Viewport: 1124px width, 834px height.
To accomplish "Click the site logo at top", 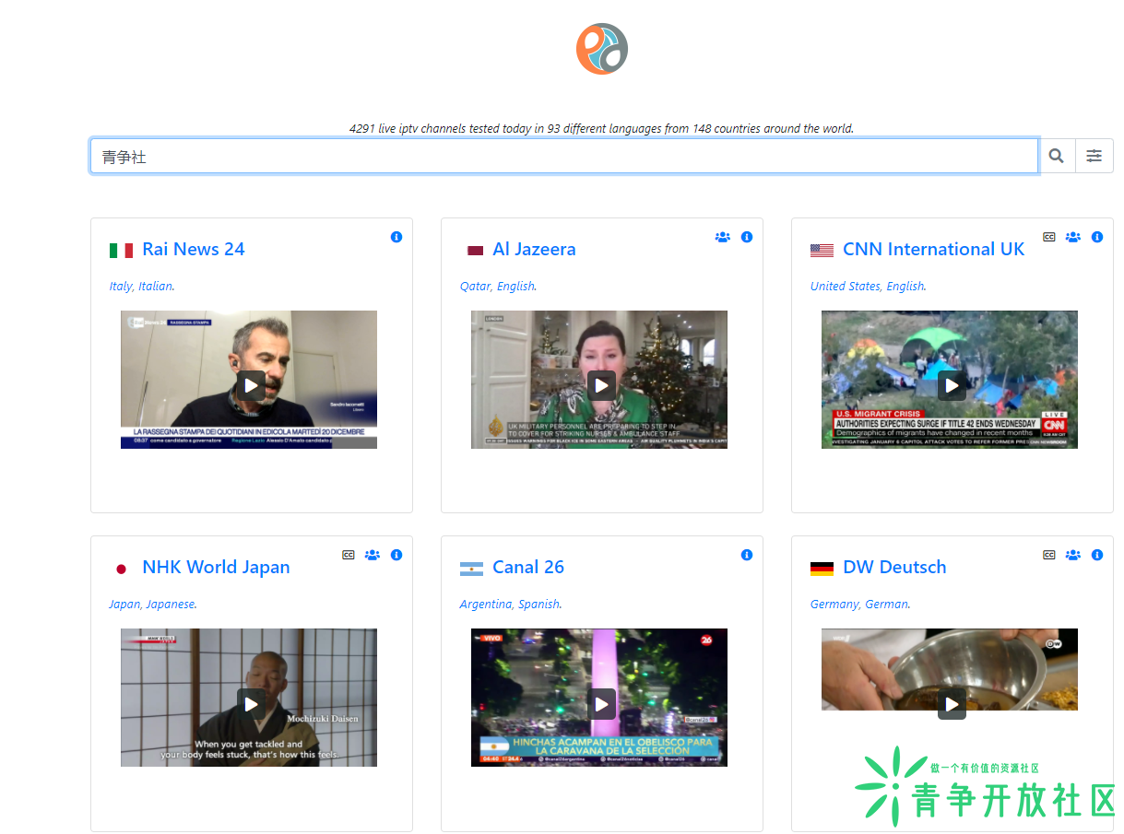I will click(602, 49).
